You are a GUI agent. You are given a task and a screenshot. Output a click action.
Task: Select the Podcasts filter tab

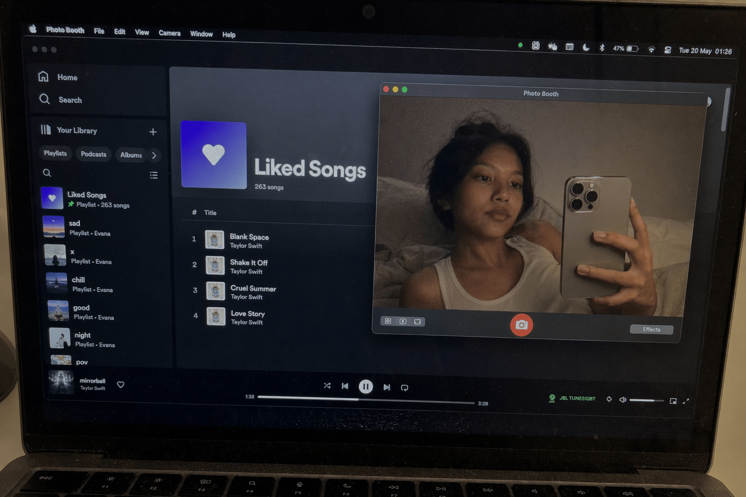pyautogui.click(x=93, y=154)
